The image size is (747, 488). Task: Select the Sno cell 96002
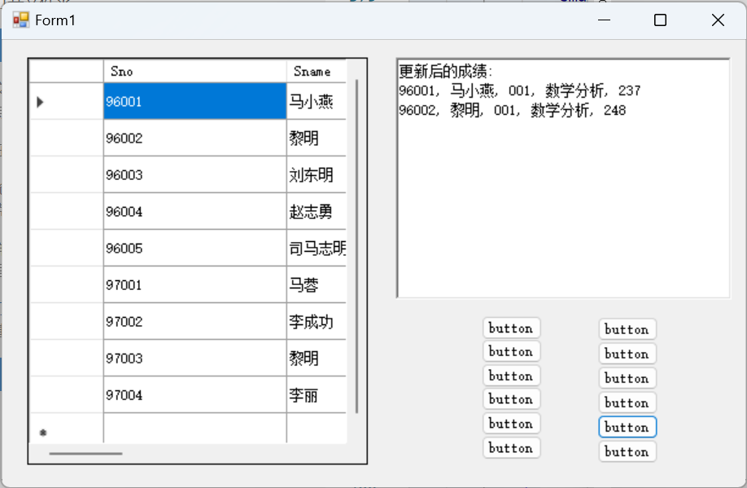point(194,138)
